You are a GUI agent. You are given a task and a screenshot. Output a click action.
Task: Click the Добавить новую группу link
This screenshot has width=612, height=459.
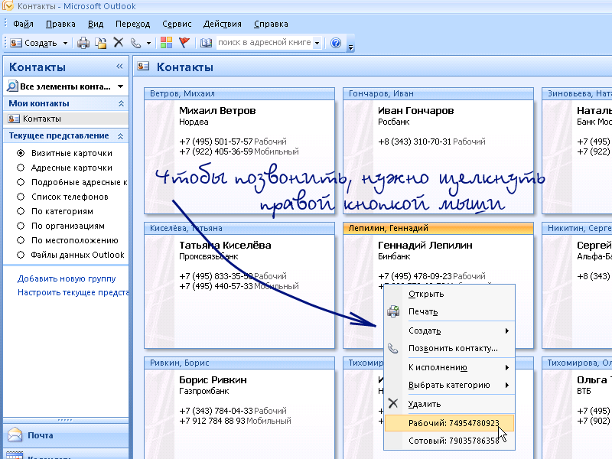tap(67, 278)
